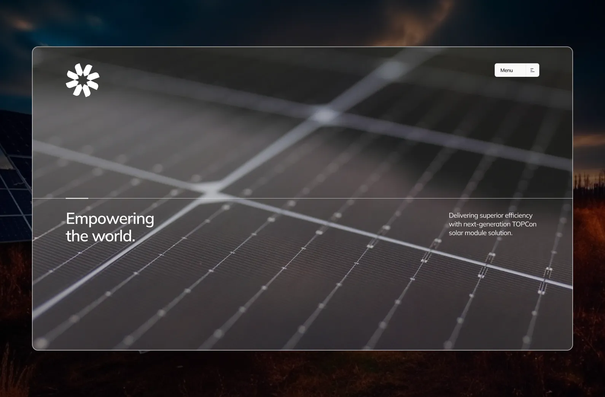Click the vertical separator inside the Menu button
This screenshot has height=397, width=605.
pos(525,70)
